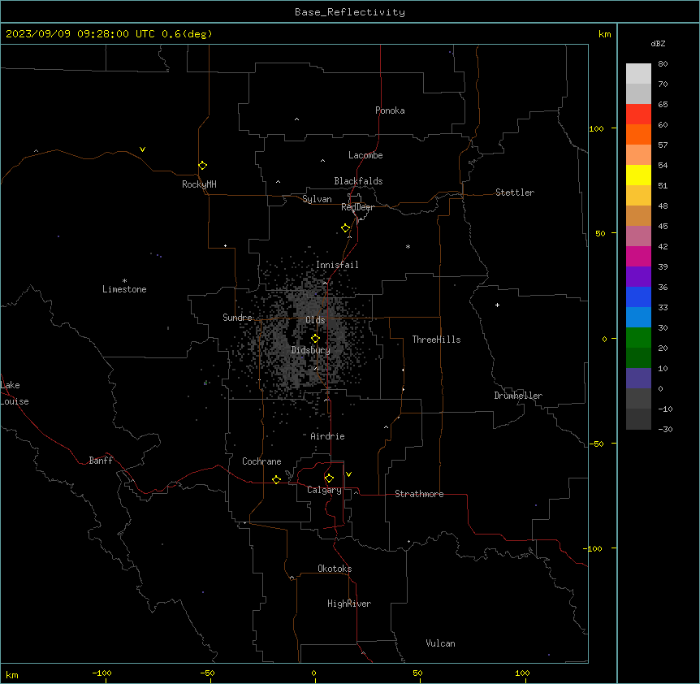Click the Strathmore label
This screenshot has width=700, height=684.
pos(419,494)
